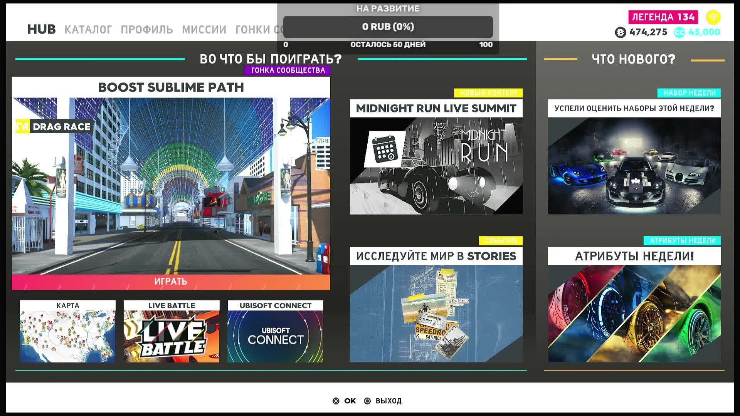The width and height of the screenshot is (740, 416).
Task: Click the donation progress bar 0 RUB
Action: [388, 27]
